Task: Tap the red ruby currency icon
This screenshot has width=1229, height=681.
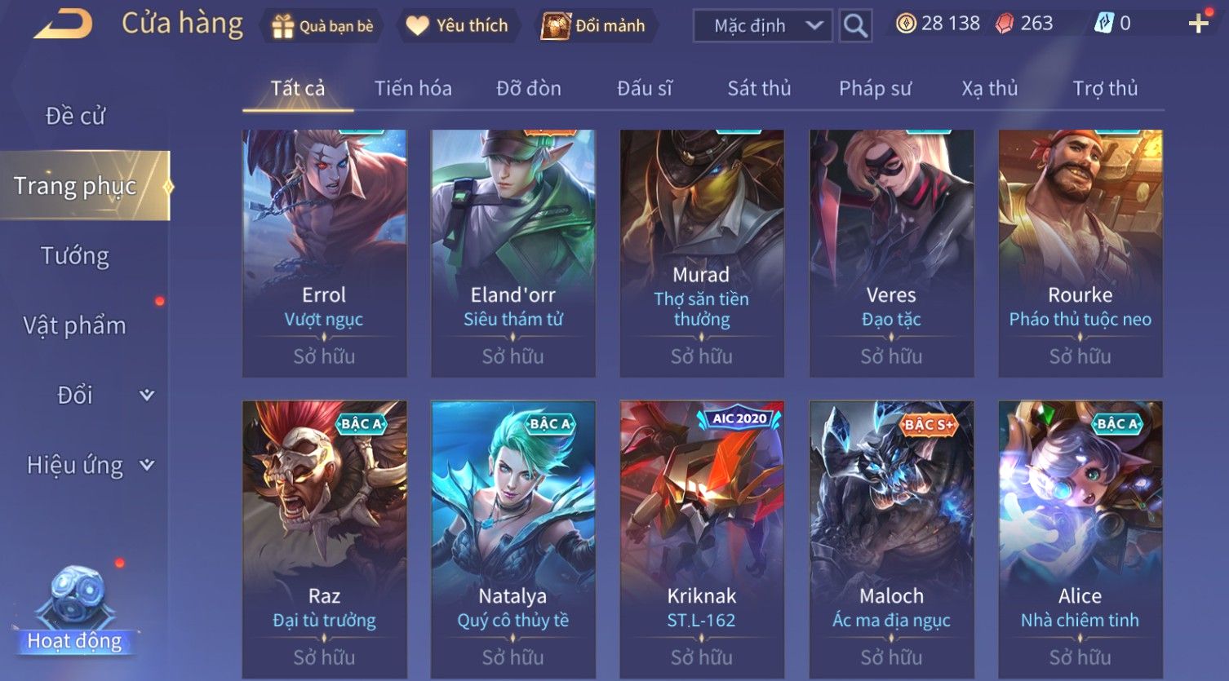Action: 1005,24
